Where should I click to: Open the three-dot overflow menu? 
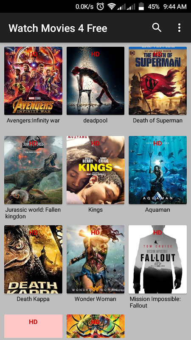pyautogui.click(x=179, y=28)
